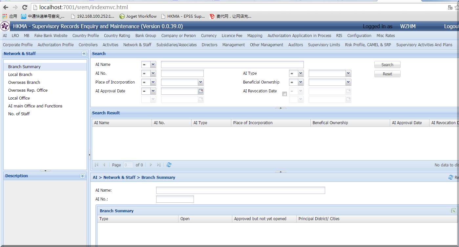The height and width of the screenshot is (247, 459).
Task: Open the AI Name operator dropdown
Action: pos(153,65)
